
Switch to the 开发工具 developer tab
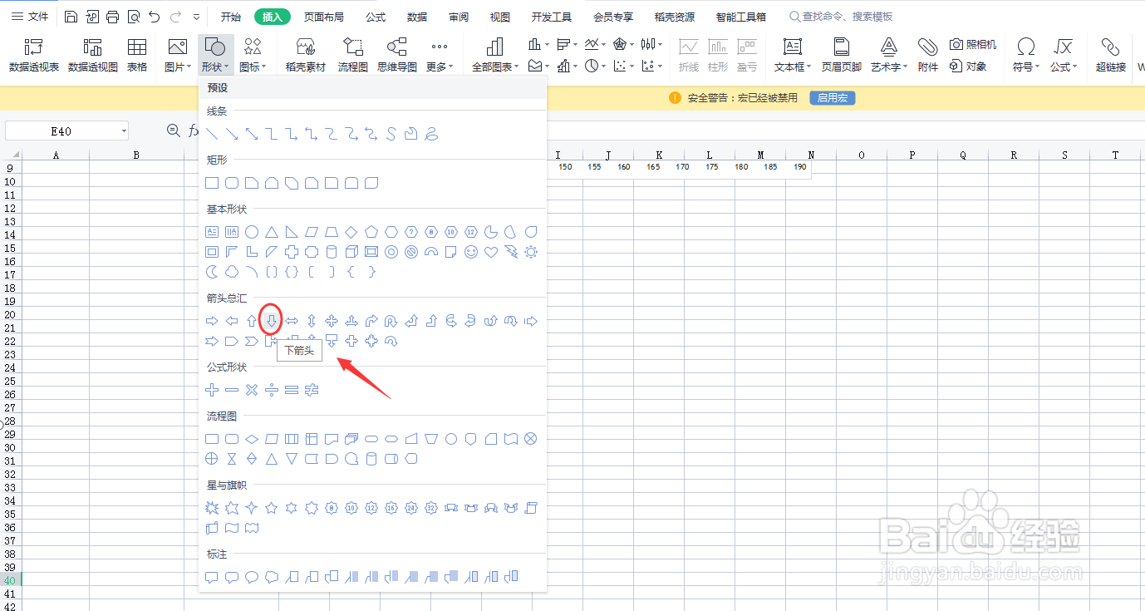click(552, 17)
